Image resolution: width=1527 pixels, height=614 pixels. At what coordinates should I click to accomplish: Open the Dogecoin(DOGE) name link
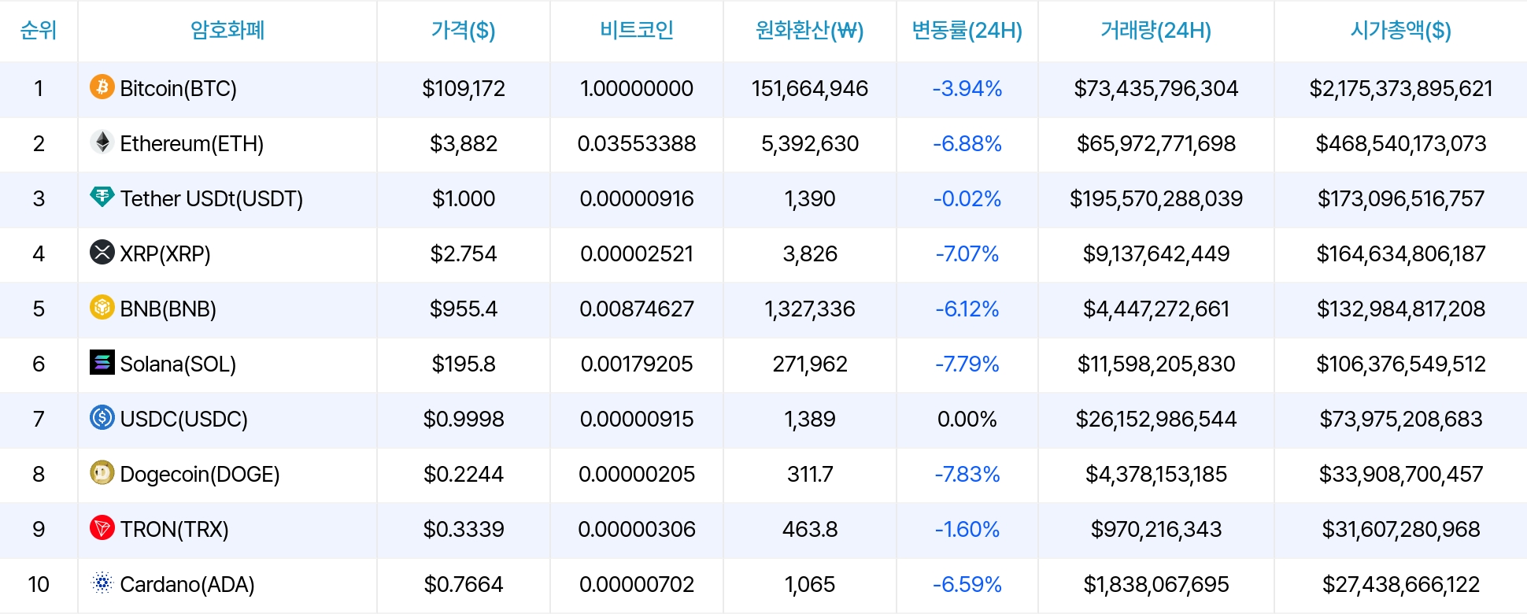tap(200, 474)
